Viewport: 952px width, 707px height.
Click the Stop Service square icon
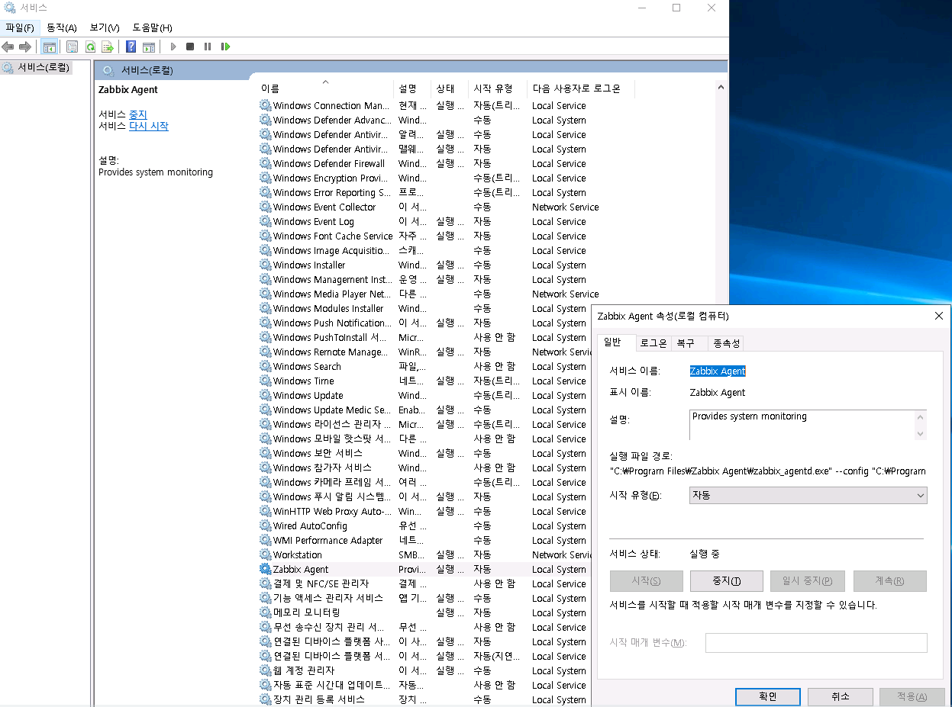click(x=190, y=47)
